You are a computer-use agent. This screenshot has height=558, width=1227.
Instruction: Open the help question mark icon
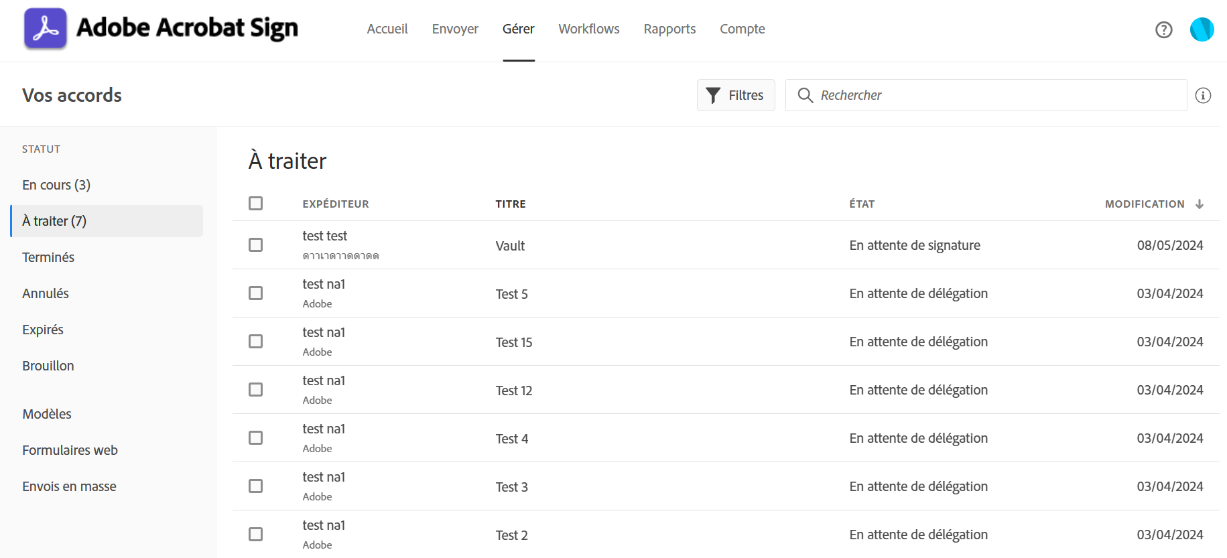coord(1163,29)
